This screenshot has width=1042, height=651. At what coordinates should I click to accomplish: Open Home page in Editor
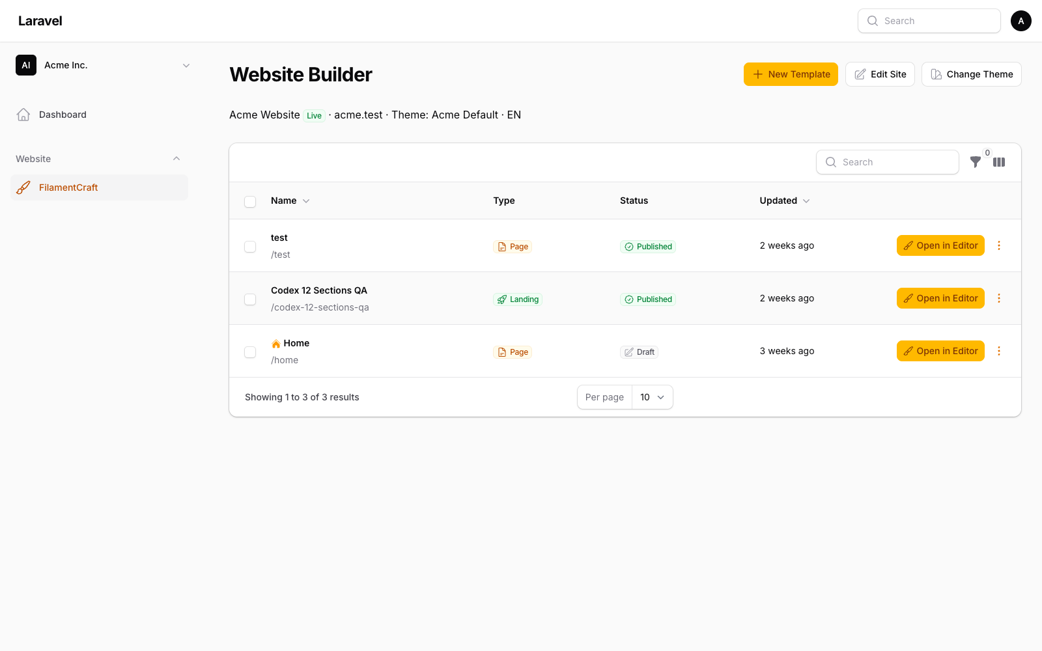click(940, 351)
